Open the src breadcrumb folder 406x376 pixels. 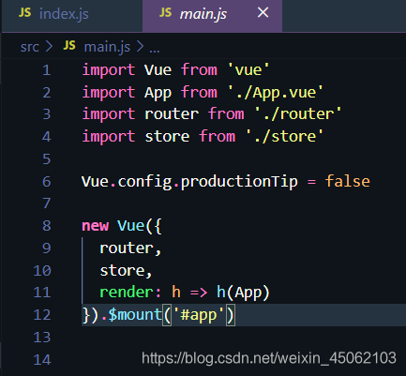tap(30, 47)
